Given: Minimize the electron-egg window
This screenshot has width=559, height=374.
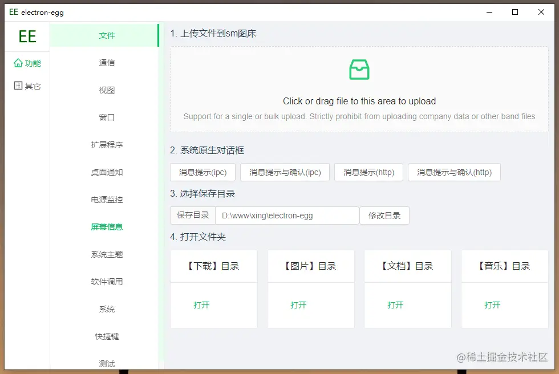Looking at the screenshot, I should click(x=489, y=12).
